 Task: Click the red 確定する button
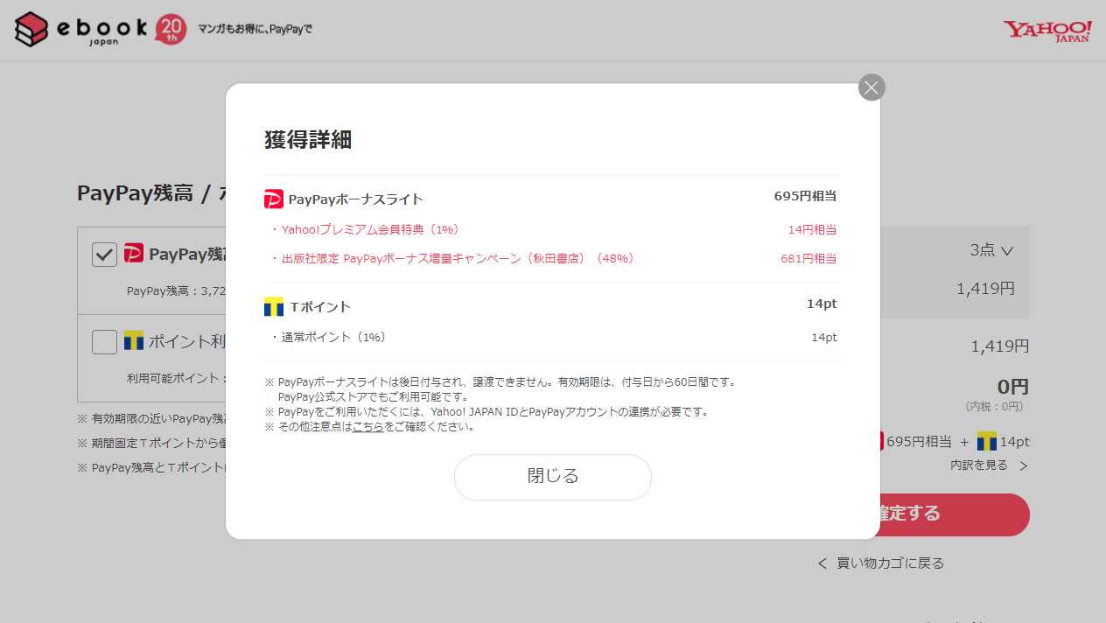click(x=955, y=514)
